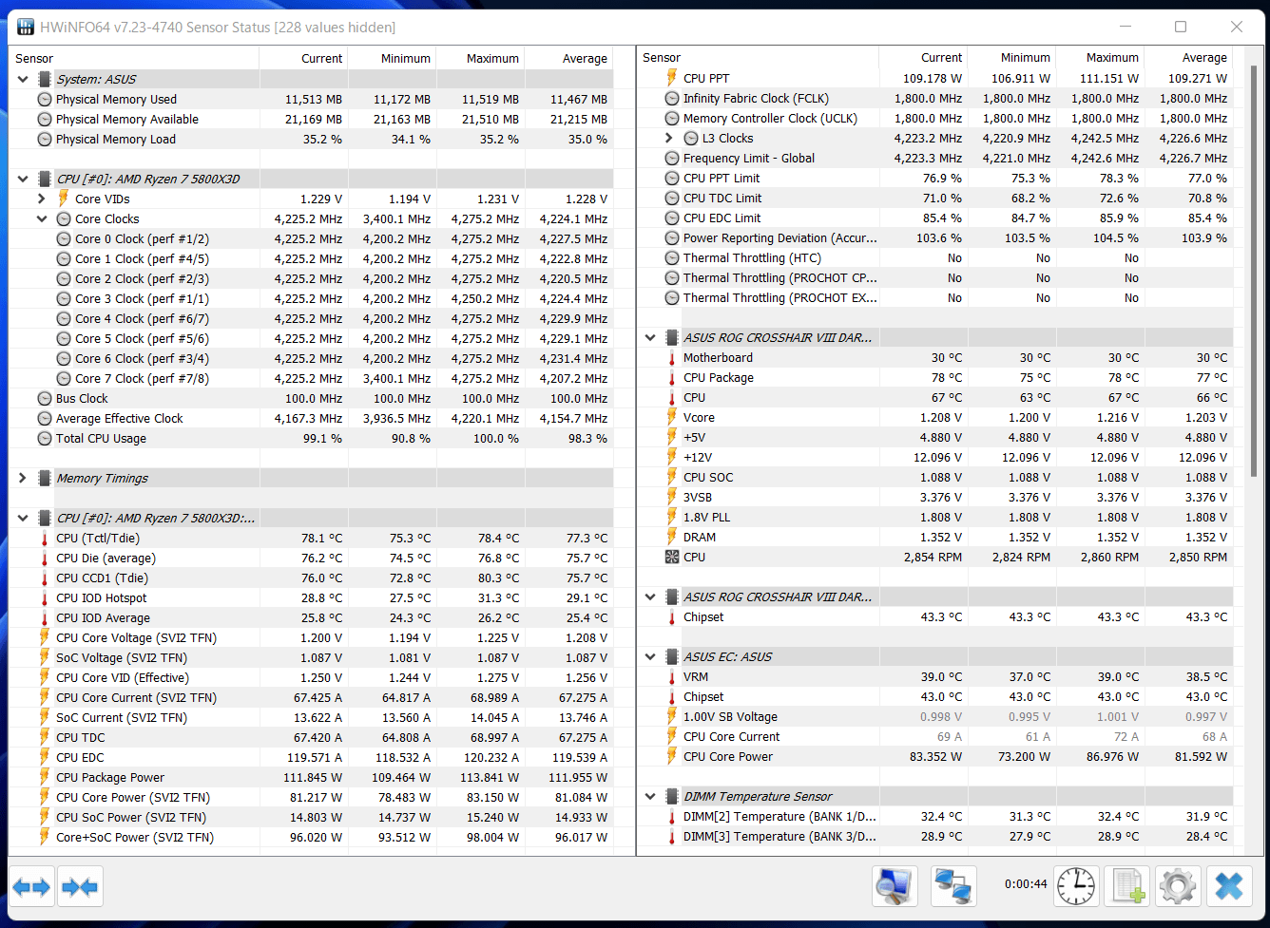Screen dimensions: 1270x928
Task: Click the fan icon next to CPU RPM row
Action: pos(672,558)
